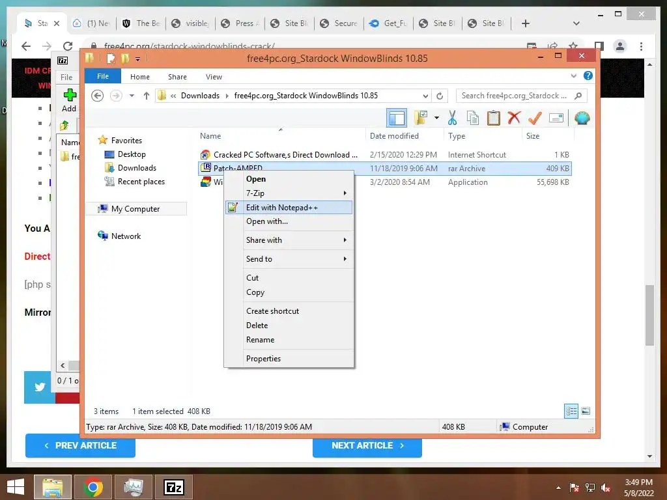The width and height of the screenshot is (667, 500).
Task: Click PREV ARTICLE button on webpage
Action: click(80, 445)
